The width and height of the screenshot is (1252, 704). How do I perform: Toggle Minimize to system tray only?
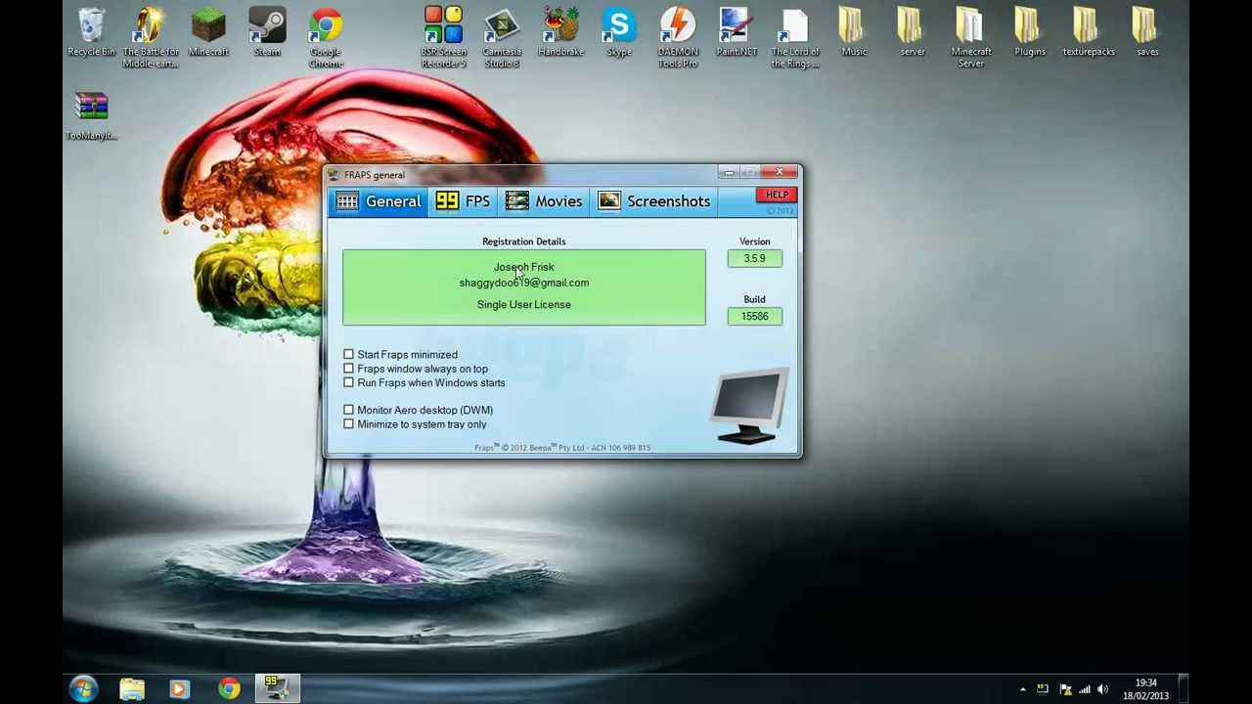tap(348, 424)
